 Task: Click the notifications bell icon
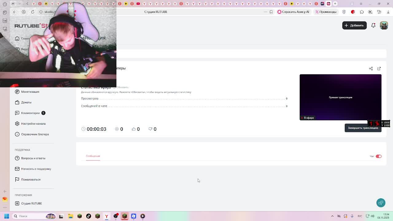(x=373, y=25)
